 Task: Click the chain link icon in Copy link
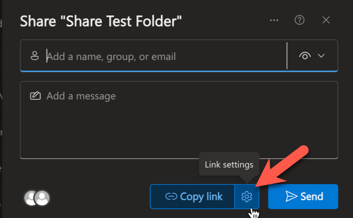pyautogui.click(x=171, y=196)
